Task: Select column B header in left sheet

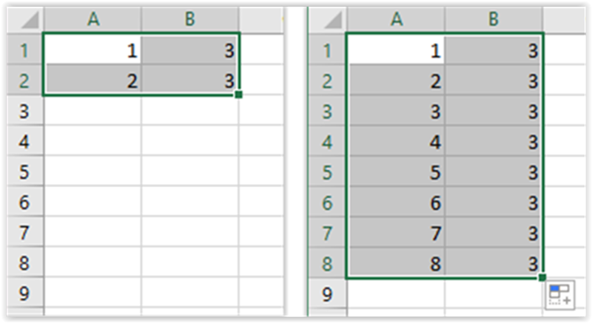Action: pyautogui.click(x=190, y=19)
